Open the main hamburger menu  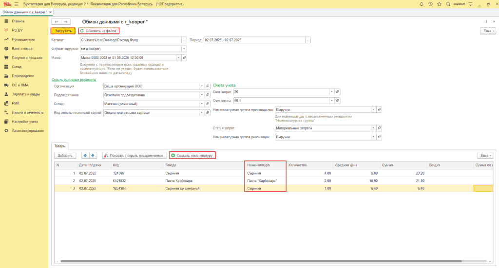click(x=17, y=4)
